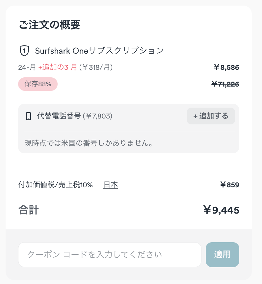
Task: Click the ¥8,586 subscription price
Action: coord(226,68)
